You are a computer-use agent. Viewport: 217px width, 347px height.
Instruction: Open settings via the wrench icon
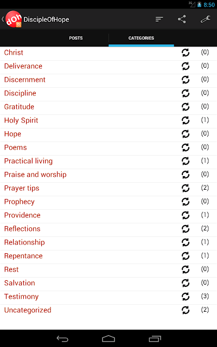(x=206, y=20)
